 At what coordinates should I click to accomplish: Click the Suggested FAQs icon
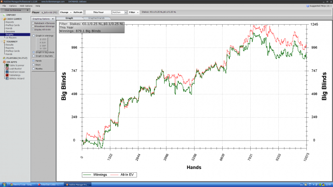pyautogui.click(x=308, y=6)
